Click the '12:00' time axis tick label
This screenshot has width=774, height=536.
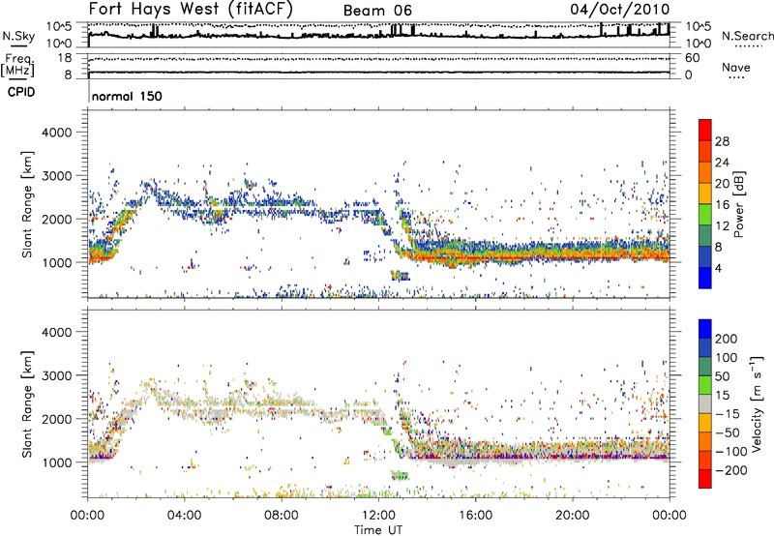[378, 516]
